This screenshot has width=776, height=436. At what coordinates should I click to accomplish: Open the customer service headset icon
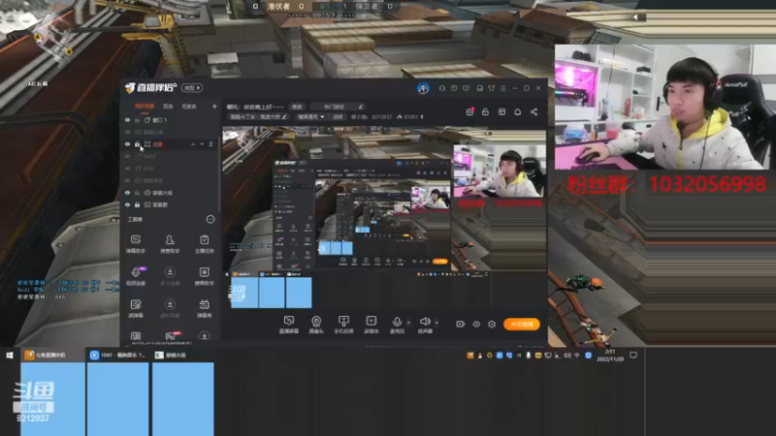(442, 88)
